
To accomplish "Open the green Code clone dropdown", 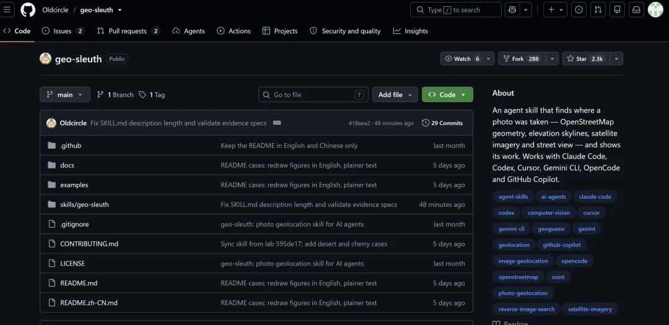I will (447, 95).
